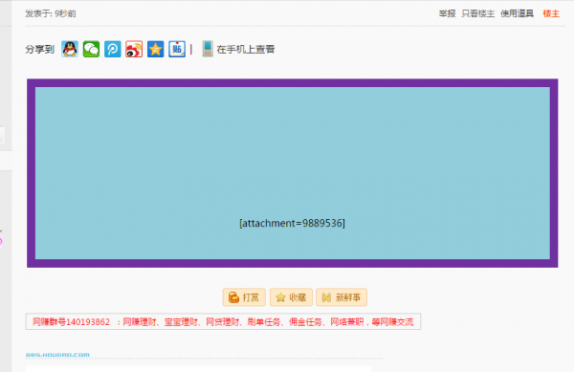Click the [attachment=9889536] text

click(292, 223)
